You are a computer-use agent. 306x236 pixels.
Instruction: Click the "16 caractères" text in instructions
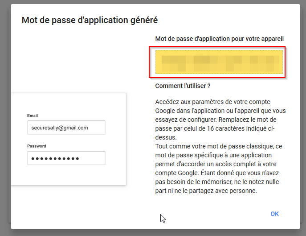coord(225,128)
